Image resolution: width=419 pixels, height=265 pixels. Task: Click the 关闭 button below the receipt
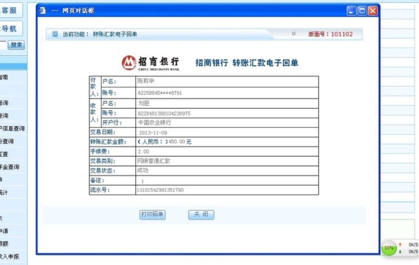(x=201, y=215)
